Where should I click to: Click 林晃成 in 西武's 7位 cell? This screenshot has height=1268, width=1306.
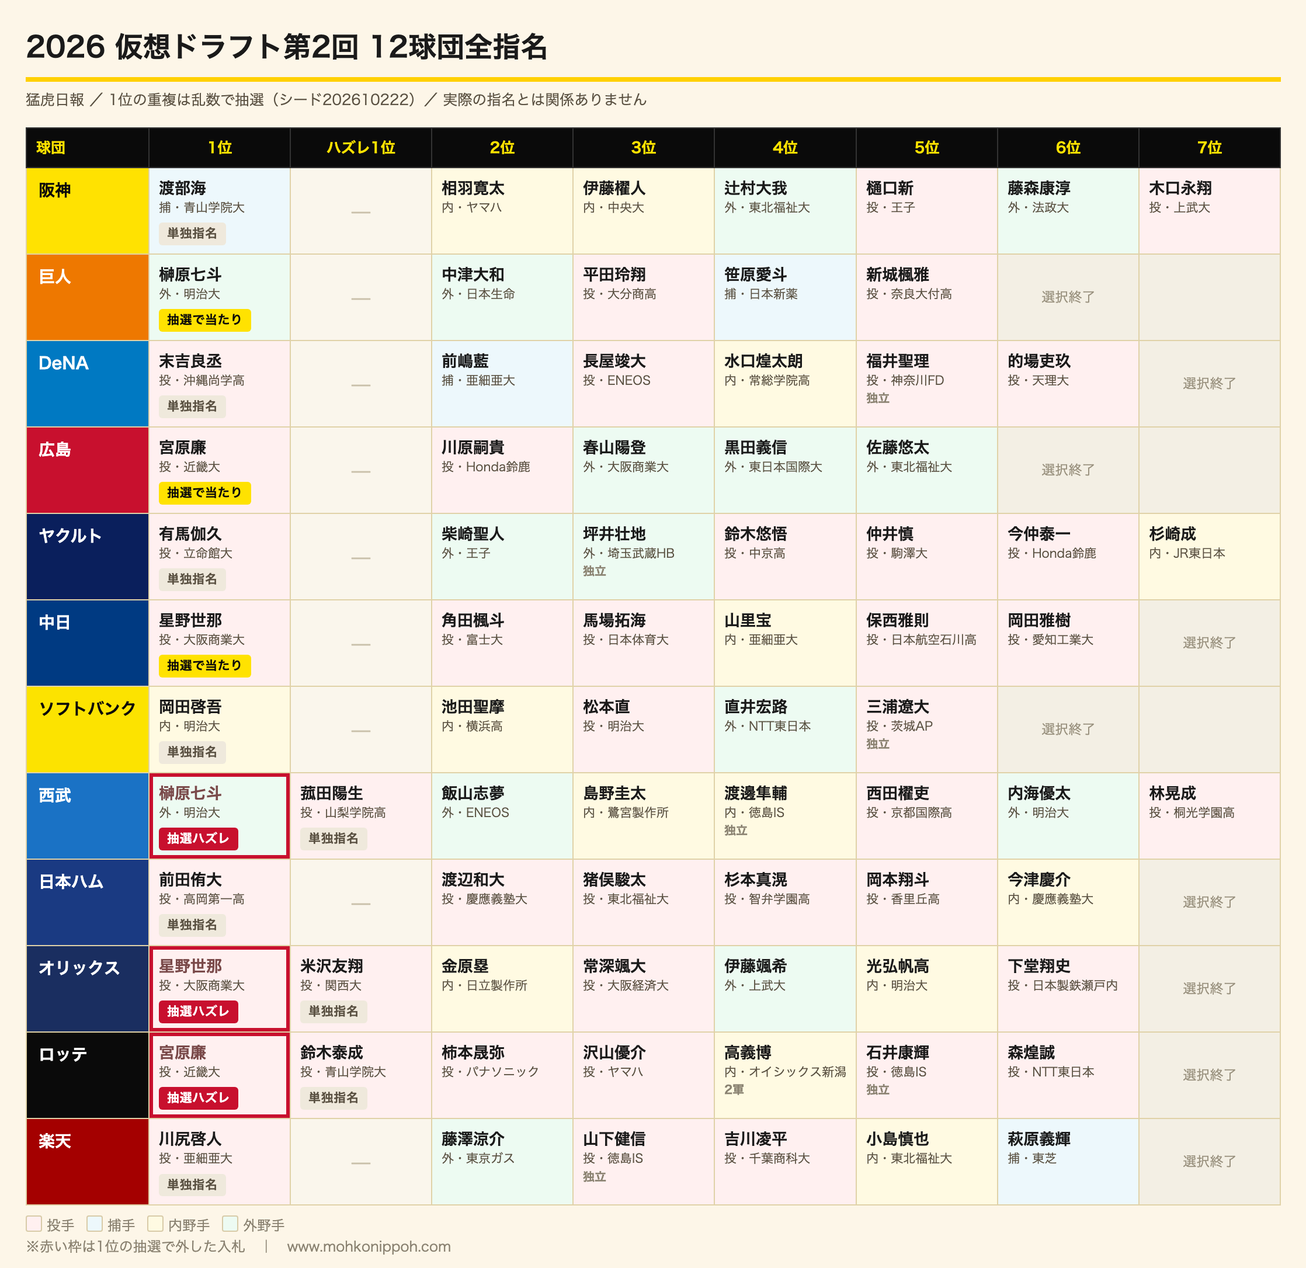(1172, 793)
